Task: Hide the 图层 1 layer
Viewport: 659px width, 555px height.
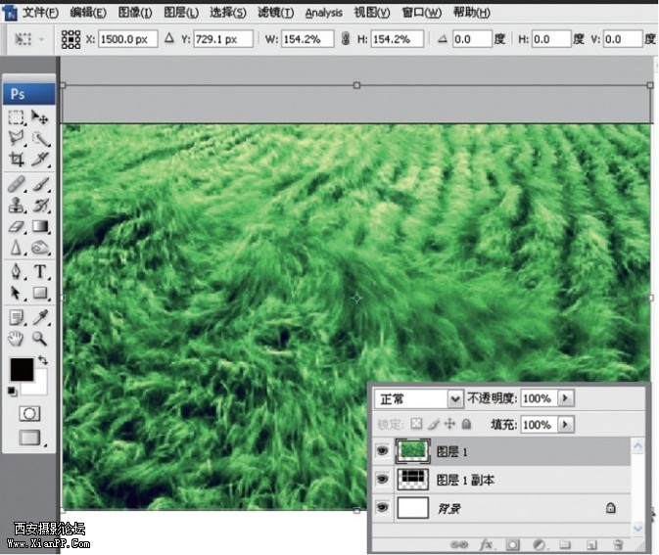Action: 382,451
